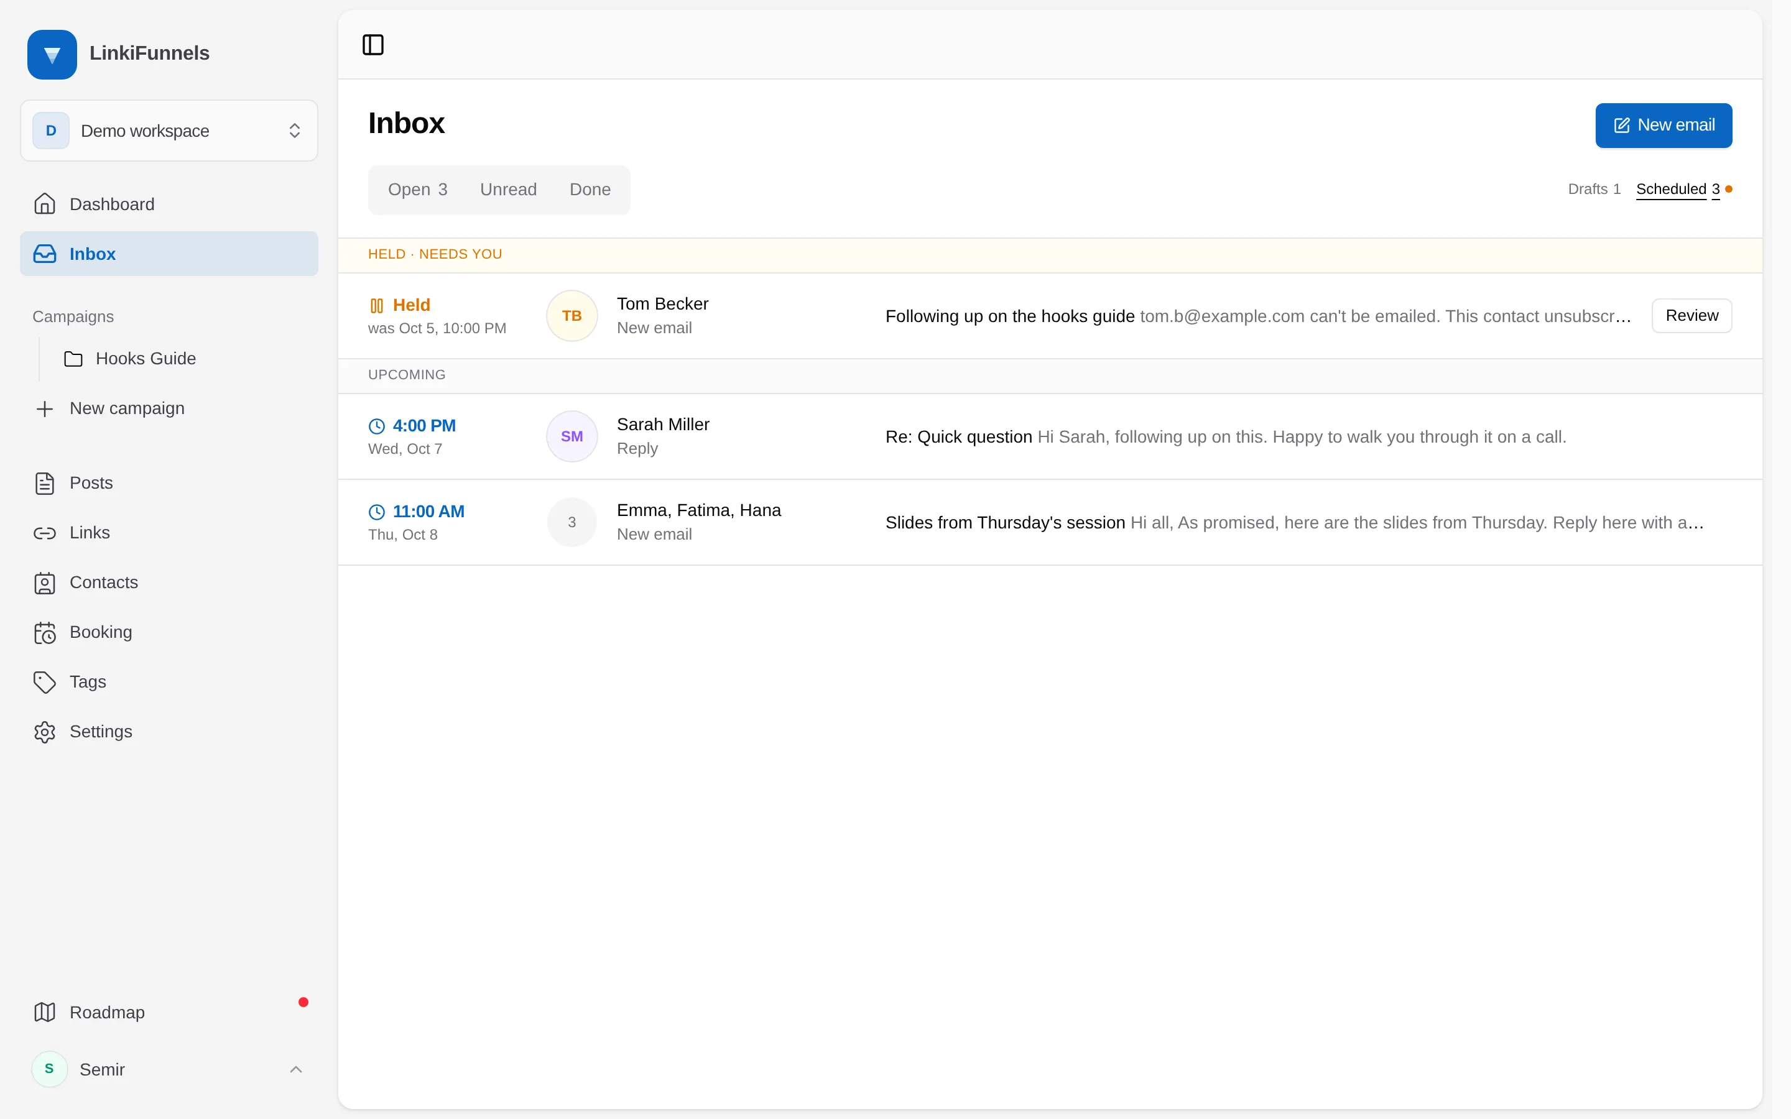This screenshot has height=1119, width=1791.
Task: Click the Campaigns section label
Action: [x=73, y=317]
